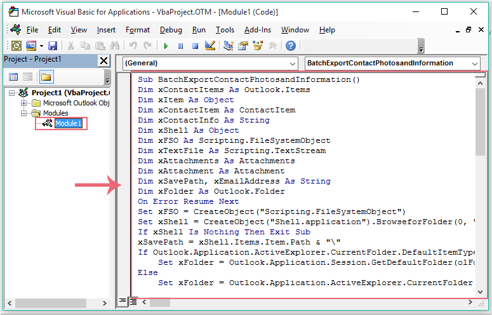Click the code window horizontal scroll right arrow
Screen dimensions: 492x315
point(470,302)
